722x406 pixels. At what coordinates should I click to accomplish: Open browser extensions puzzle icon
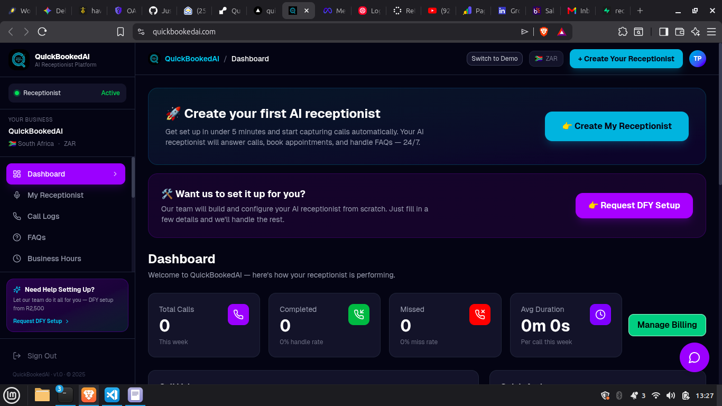click(623, 32)
